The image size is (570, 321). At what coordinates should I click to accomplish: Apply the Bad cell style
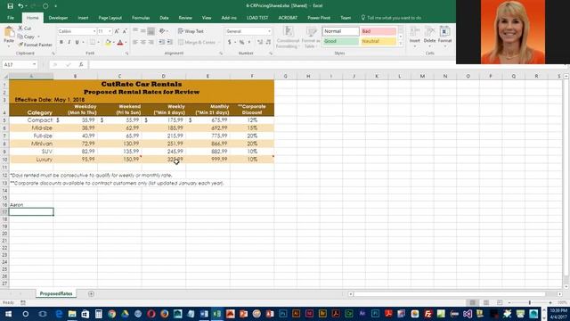(379, 31)
